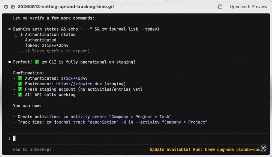Viewport: 272px width, 157px height.
Task: Click the prompt chevron at input line
Action: 10,138
